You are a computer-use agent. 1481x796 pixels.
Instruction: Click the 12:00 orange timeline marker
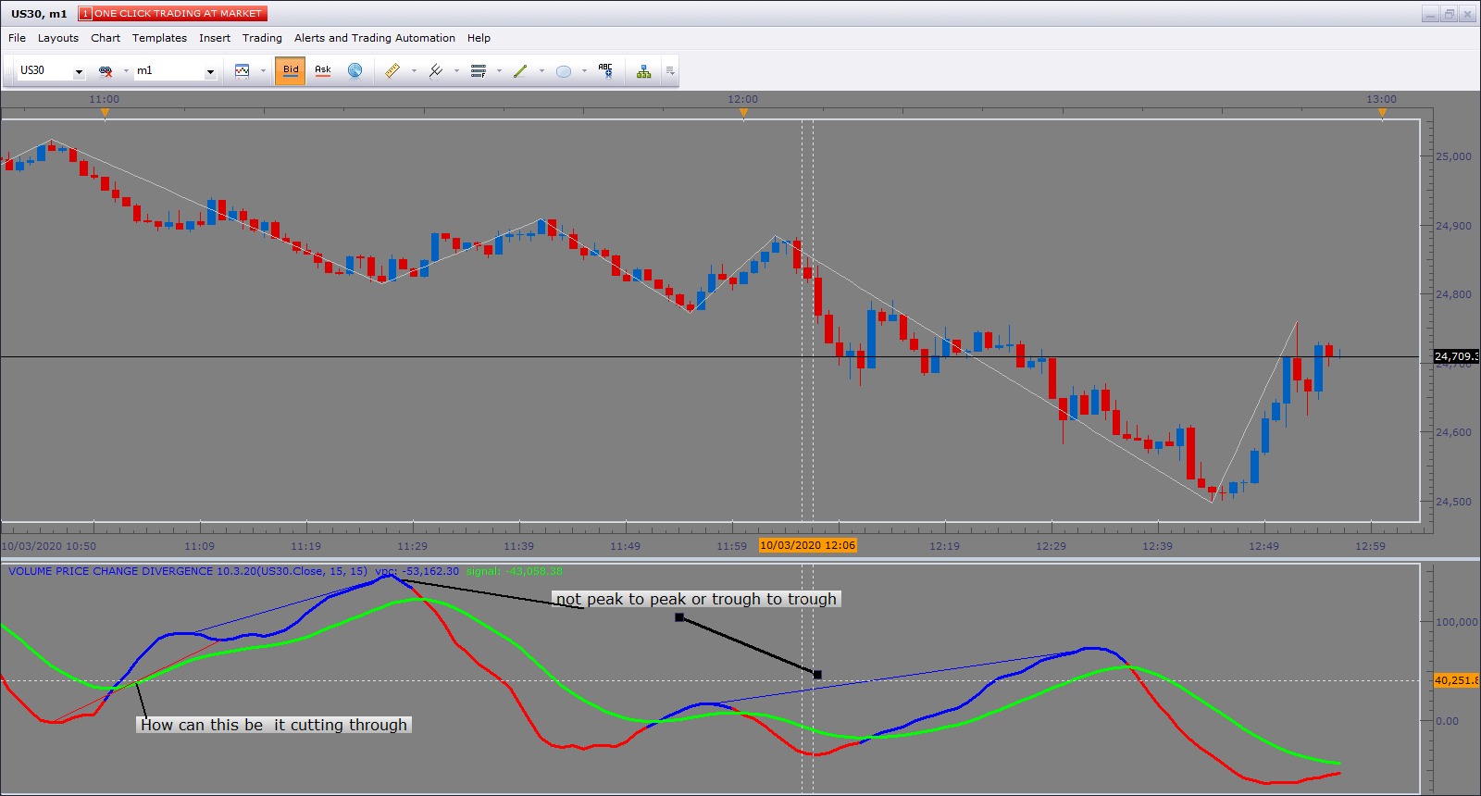(x=743, y=113)
